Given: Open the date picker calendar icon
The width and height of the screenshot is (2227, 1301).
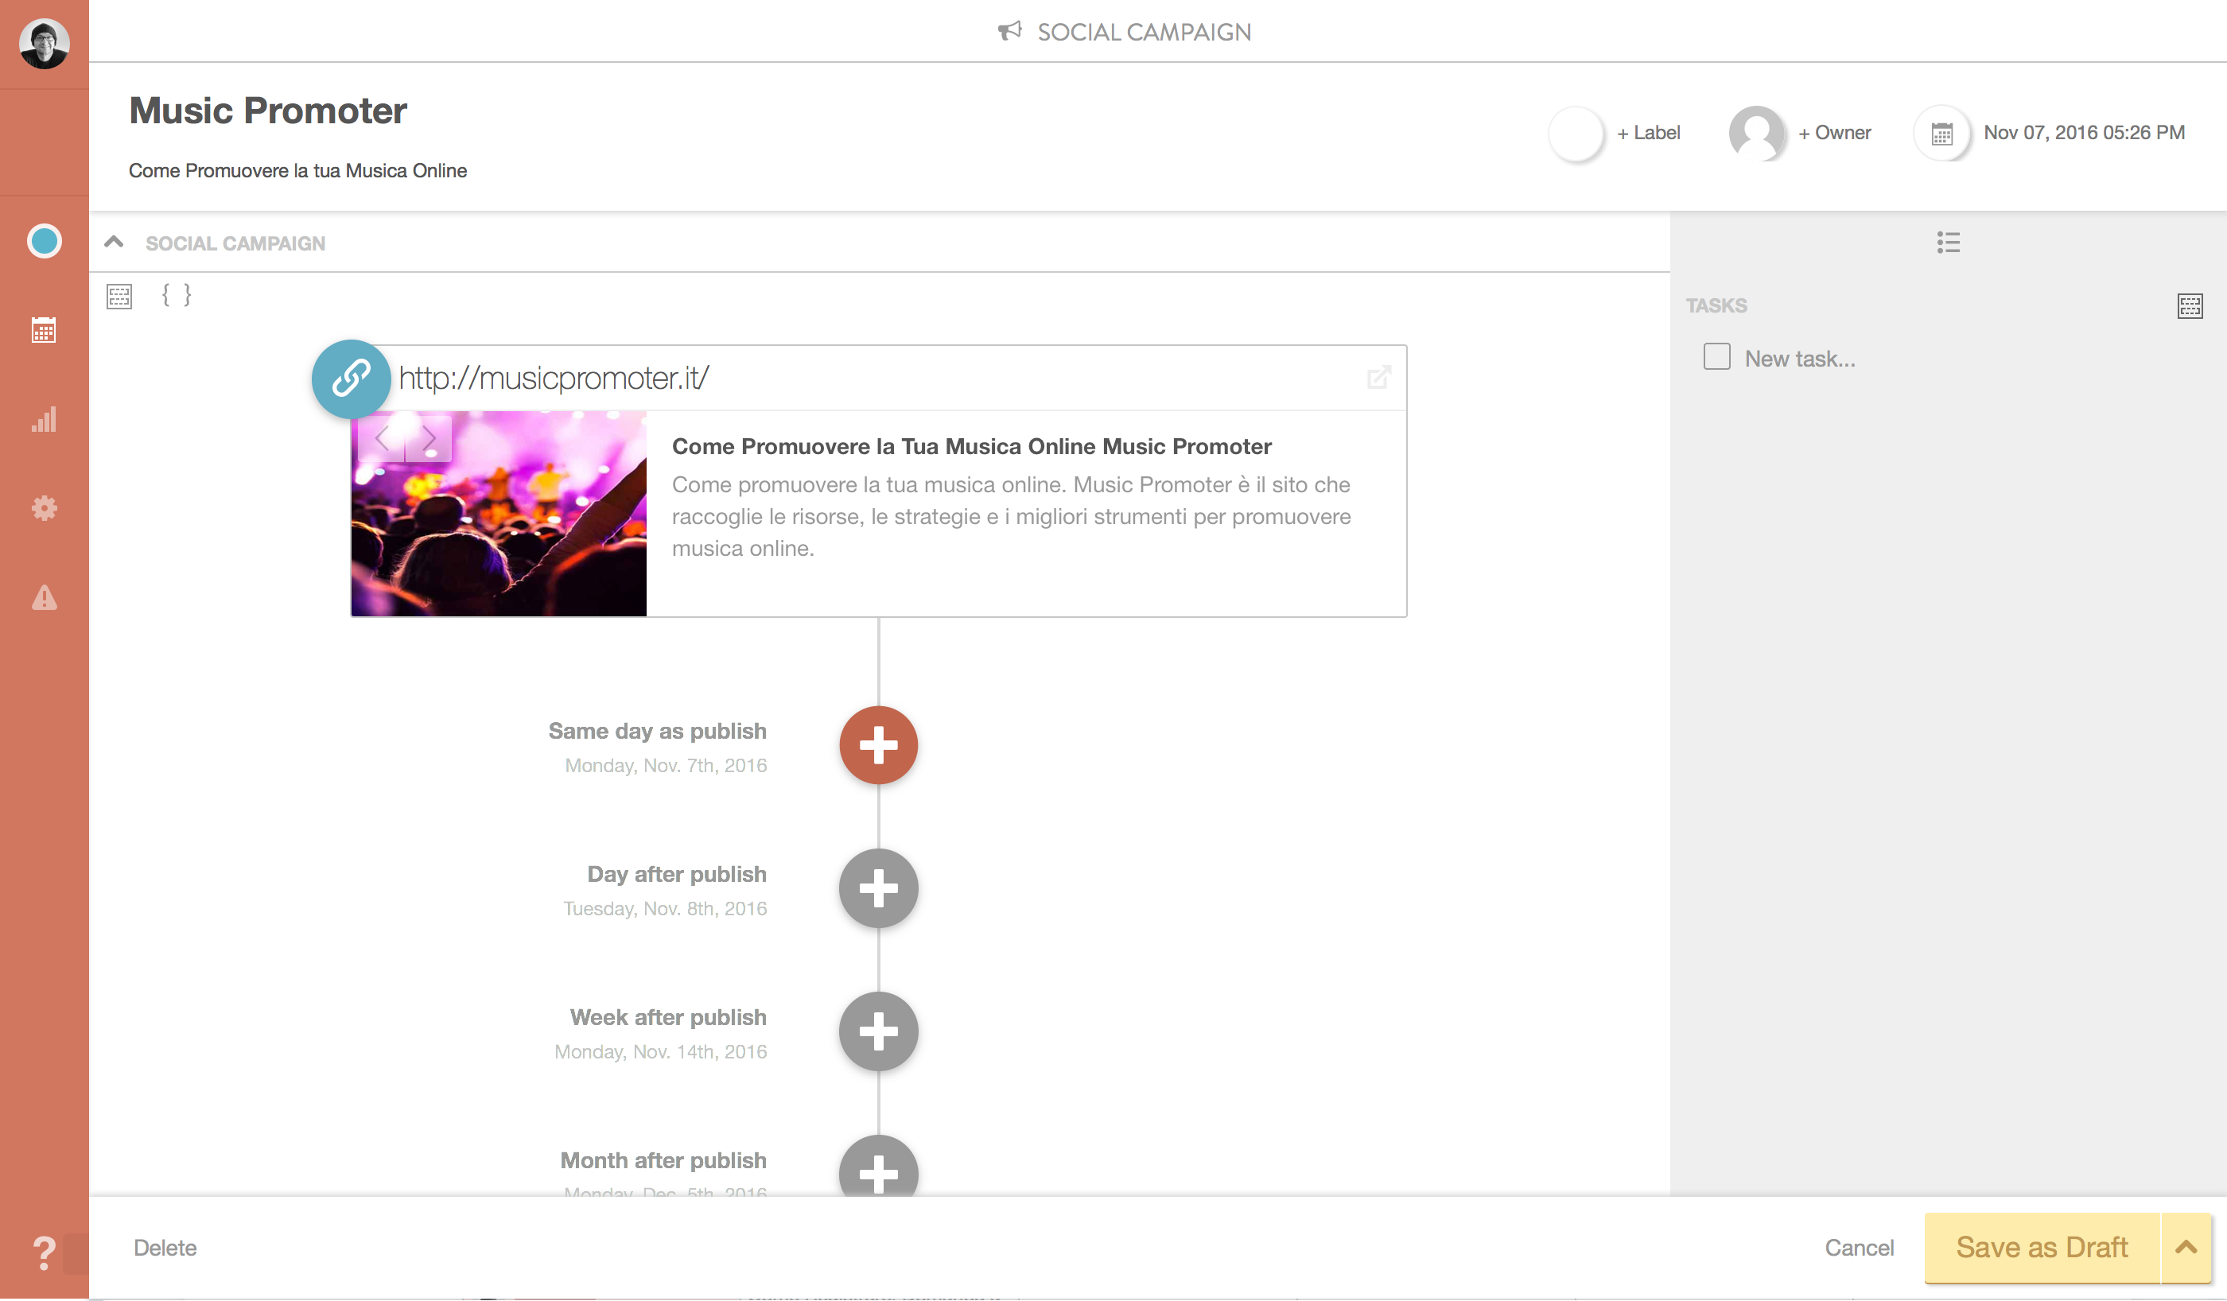Looking at the screenshot, I should [1941, 134].
